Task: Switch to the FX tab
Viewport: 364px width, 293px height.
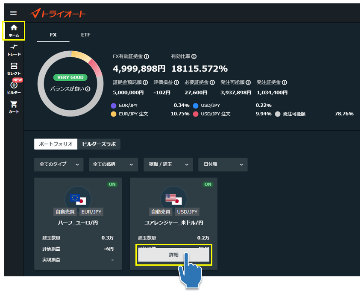Action: 53,35
